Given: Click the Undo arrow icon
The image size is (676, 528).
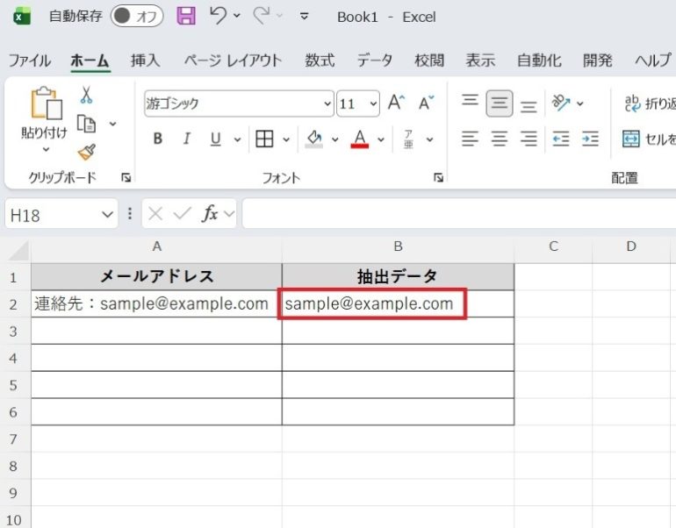Looking at the screenshot, I should [x=218, y=16].
